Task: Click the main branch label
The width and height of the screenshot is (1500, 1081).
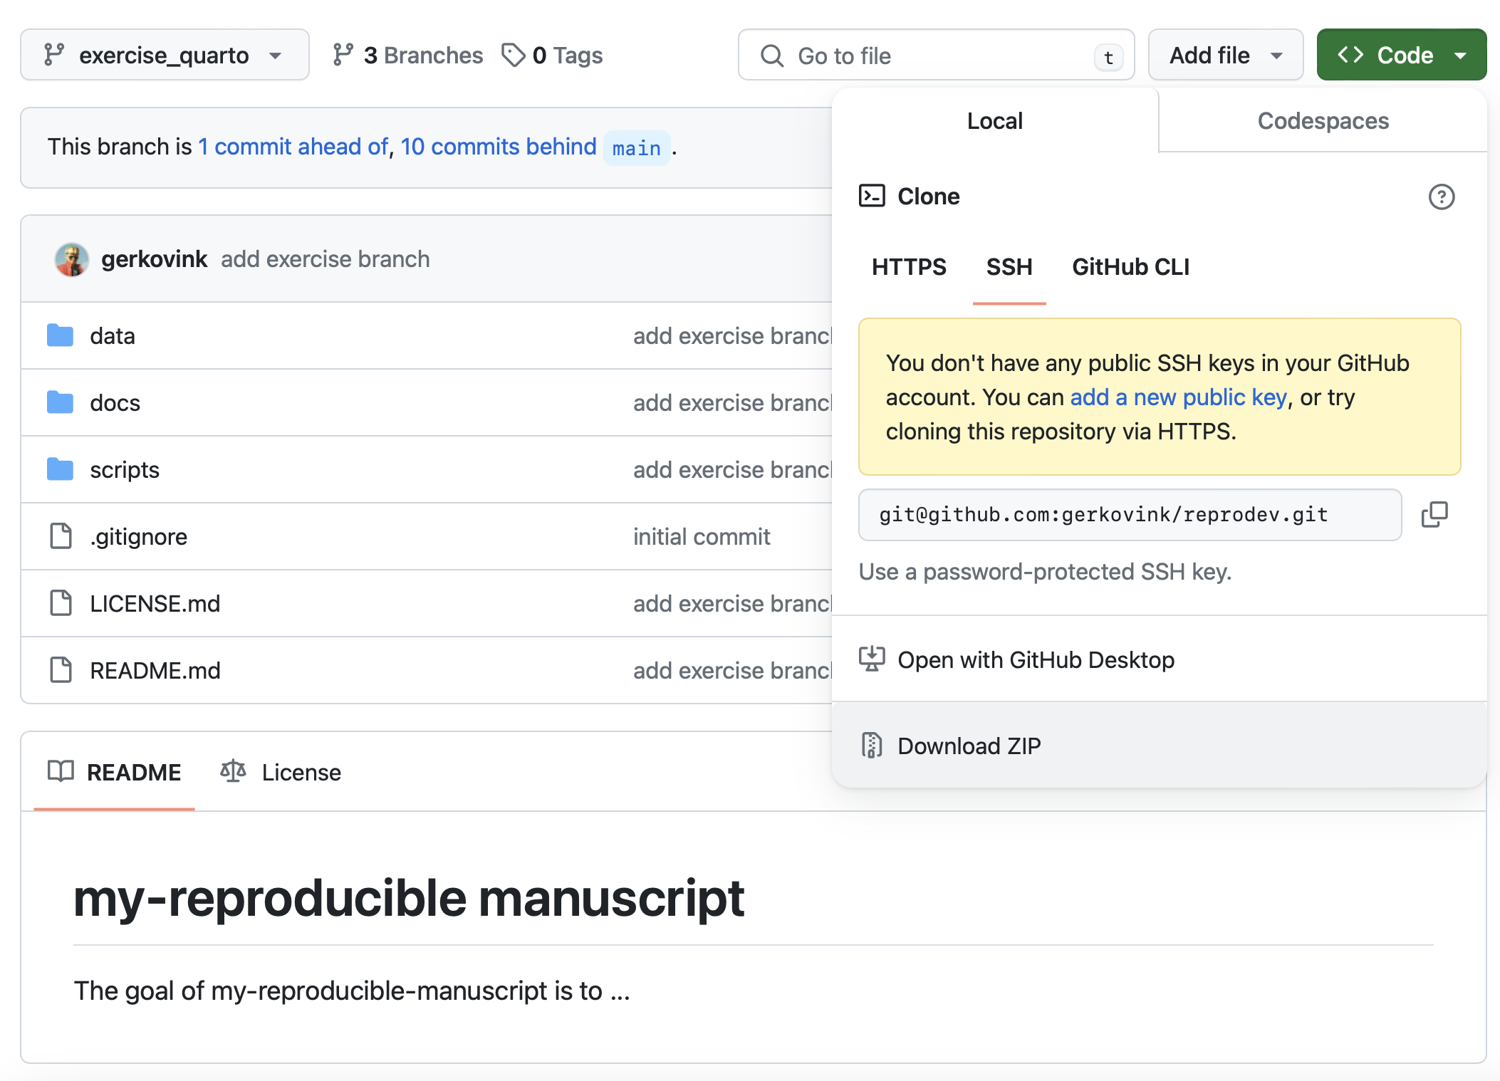Action: pyautogui.click(x=637, y=148)
